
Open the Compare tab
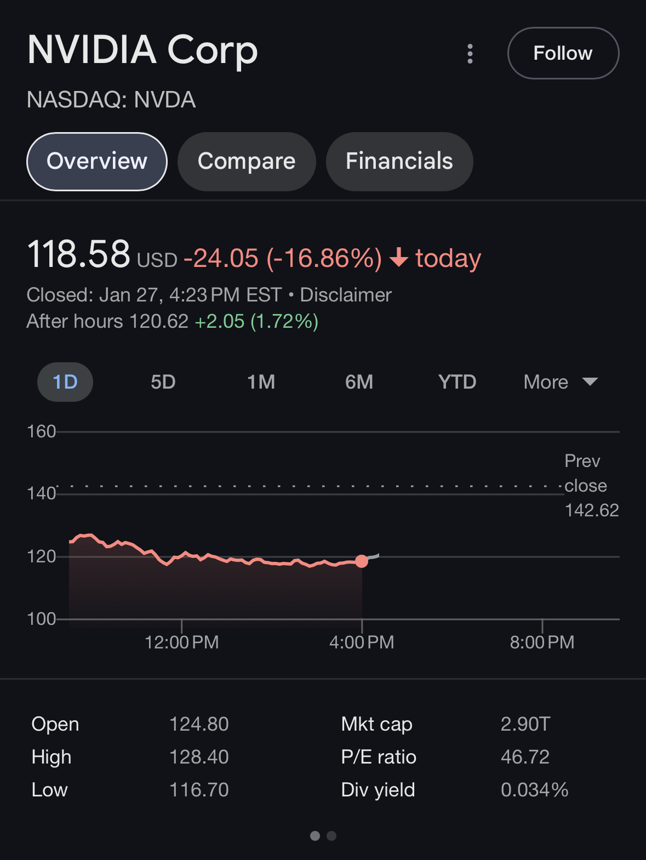point(247,161)
